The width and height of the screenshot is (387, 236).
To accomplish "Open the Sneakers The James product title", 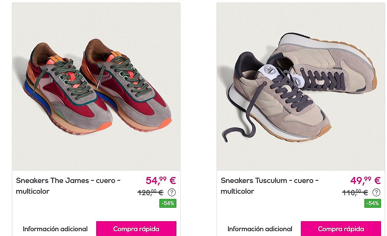I will [x=68, y=186].
